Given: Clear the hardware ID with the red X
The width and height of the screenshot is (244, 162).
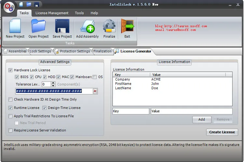Looking at the screenshot, I should [95, 91].
